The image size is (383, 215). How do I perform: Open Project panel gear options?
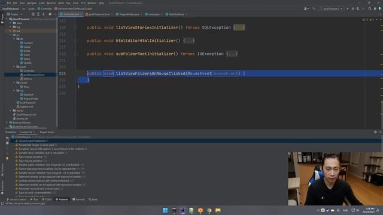click(x=50, y=14)
